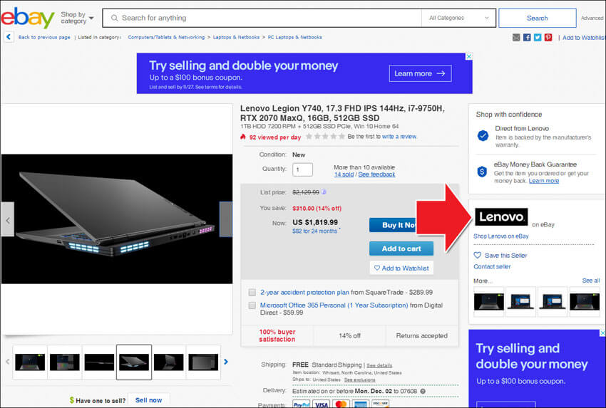606x408 pixels.
Task: Share listing on Pinterest icon
Action: [x=548, y=38]
